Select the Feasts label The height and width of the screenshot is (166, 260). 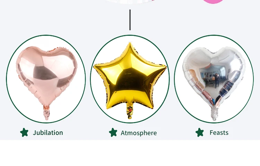click(x=219, y=133)
